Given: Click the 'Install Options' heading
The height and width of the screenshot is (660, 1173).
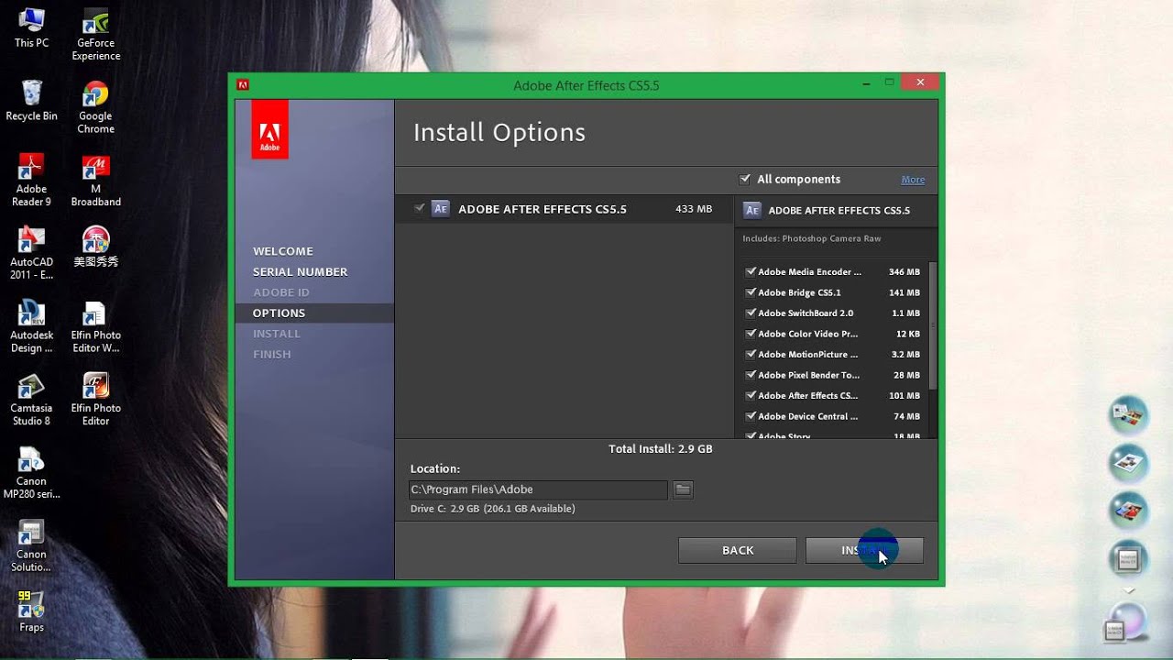Looking at the screenshot, I should (x=499, y=133).
